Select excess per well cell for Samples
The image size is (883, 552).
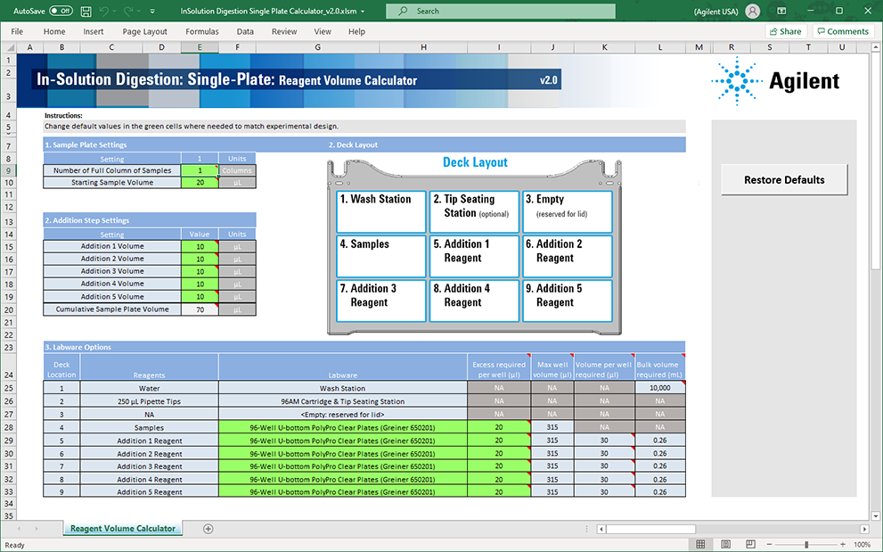pos(499,427)
